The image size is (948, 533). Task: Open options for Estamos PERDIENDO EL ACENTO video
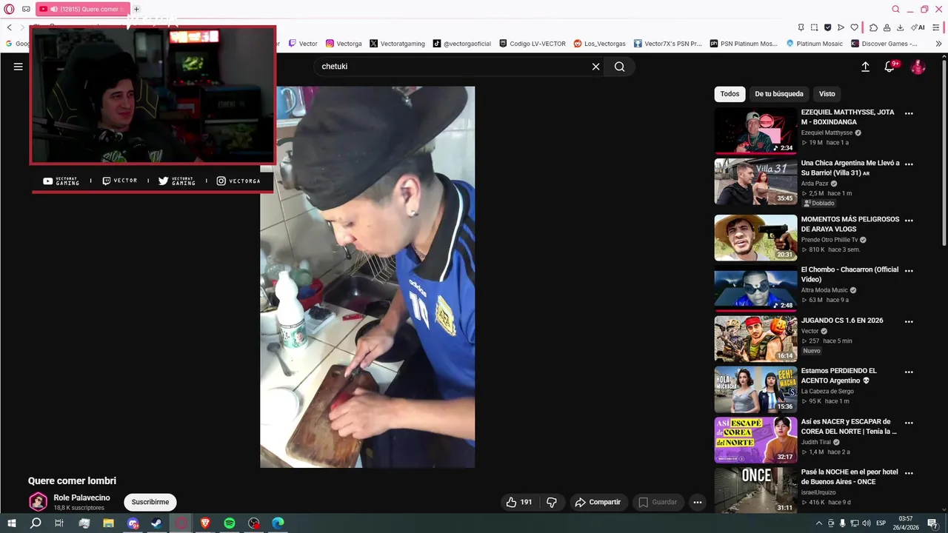click(x=909, y=372)
